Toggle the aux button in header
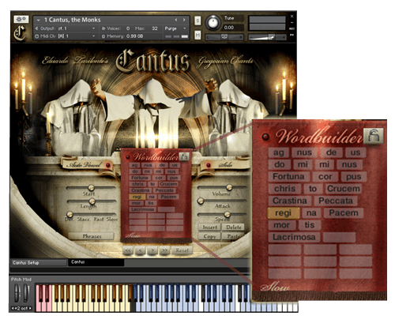This screenshot has height=327, width=395. coord(292,28)
